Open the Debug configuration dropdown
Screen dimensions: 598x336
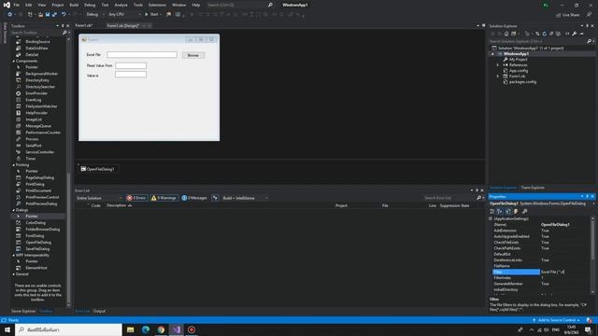click(x=95, y=15)
